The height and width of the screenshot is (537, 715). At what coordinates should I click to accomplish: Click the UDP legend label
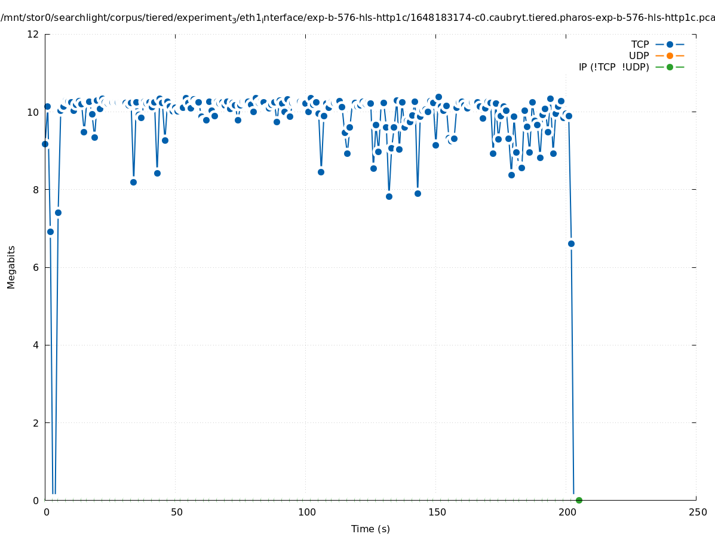(x=639, y=55)
